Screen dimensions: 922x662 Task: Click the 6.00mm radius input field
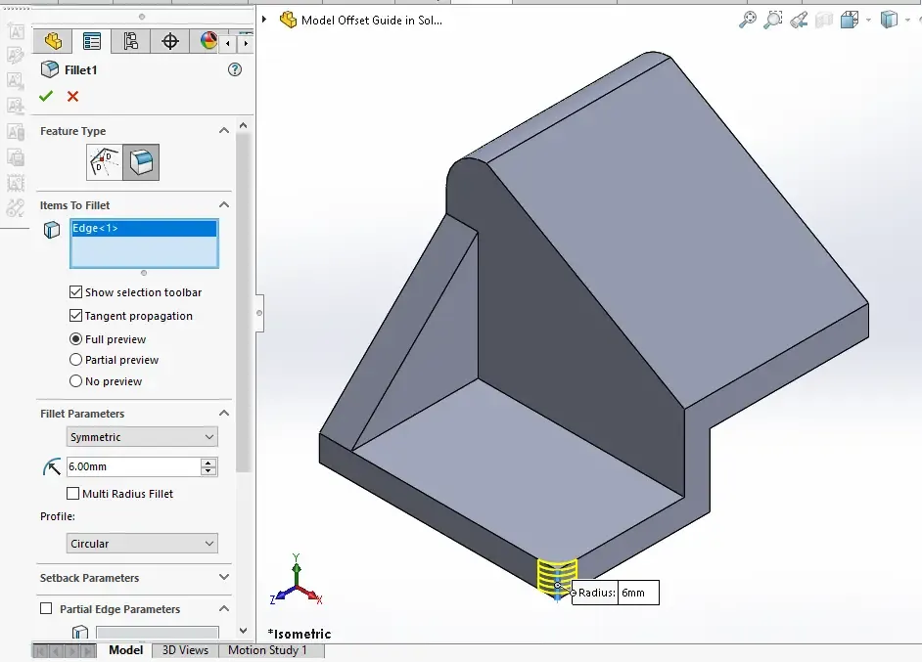click(132, 467)
